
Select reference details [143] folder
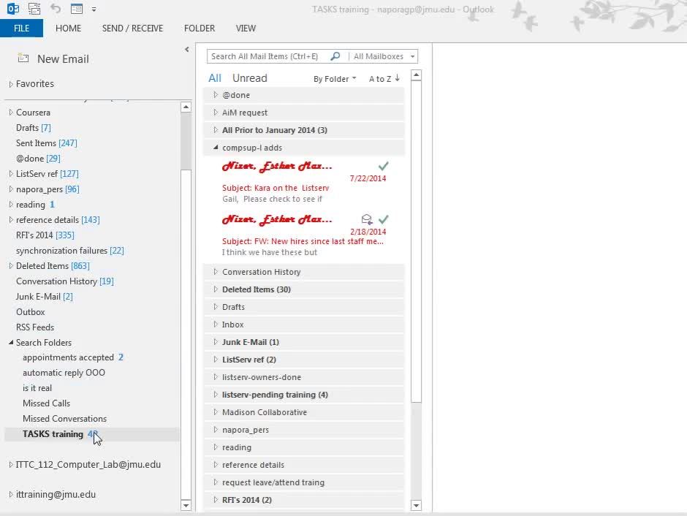pos(58,219)
